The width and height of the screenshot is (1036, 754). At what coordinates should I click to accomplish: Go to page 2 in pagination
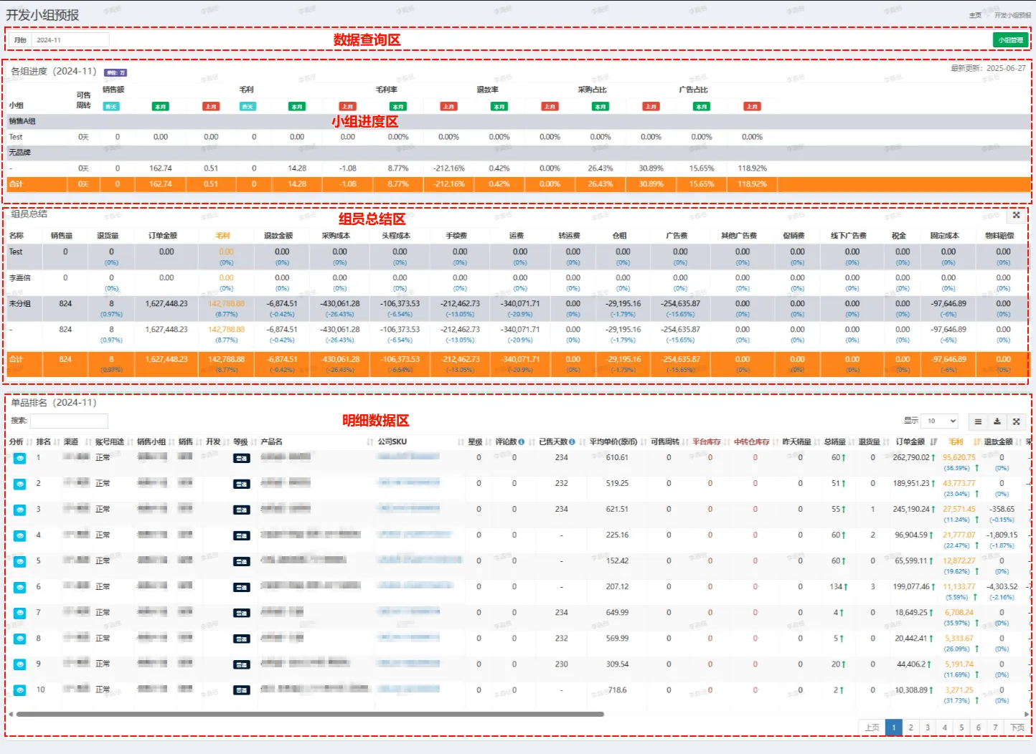[x=910, y=727]
